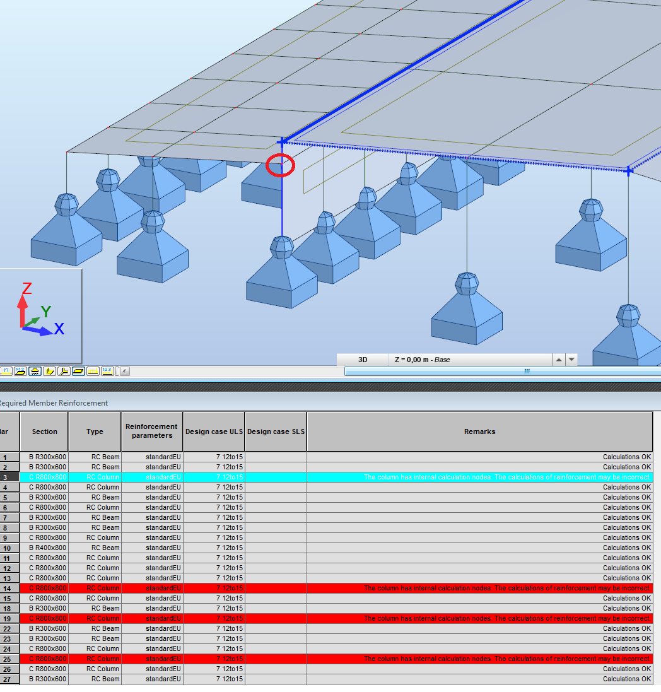
Task: Select the section shape display icon
Action: 50,371
